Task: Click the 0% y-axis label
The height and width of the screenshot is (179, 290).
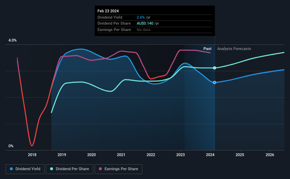Action: (11, 146)
